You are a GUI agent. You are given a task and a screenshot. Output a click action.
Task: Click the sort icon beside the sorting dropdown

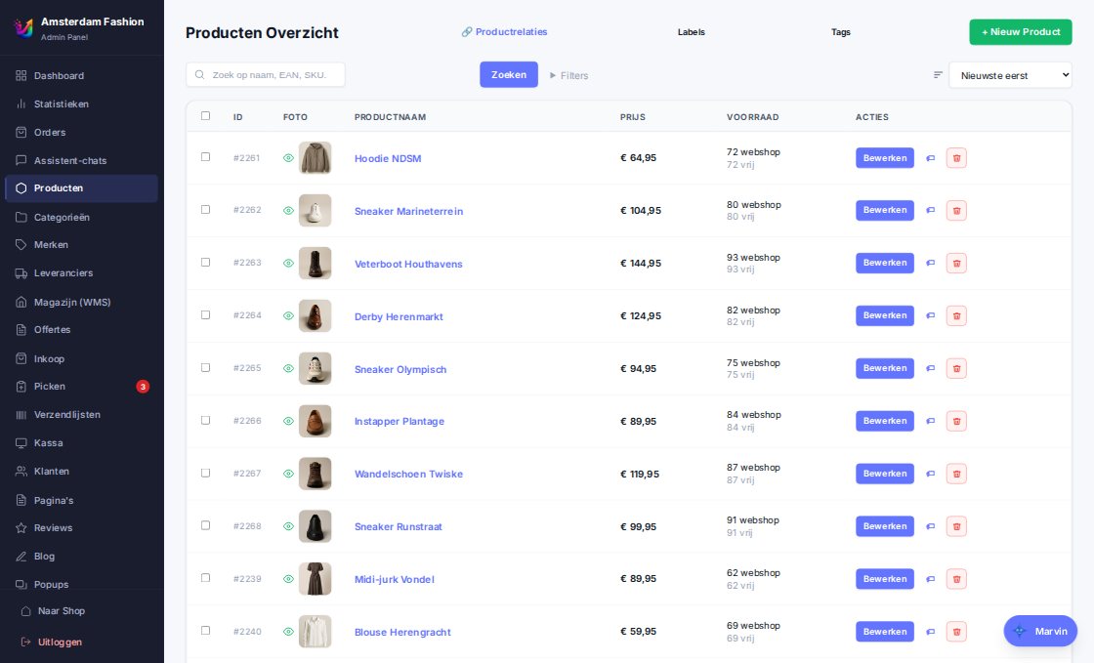tap(938, 75)
